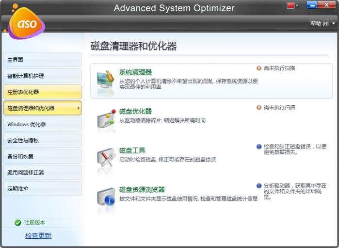The width and height of the screenshot is (339, 248).
Task: Click the Chinese flag language icon
Action: [x=291, y=5]
